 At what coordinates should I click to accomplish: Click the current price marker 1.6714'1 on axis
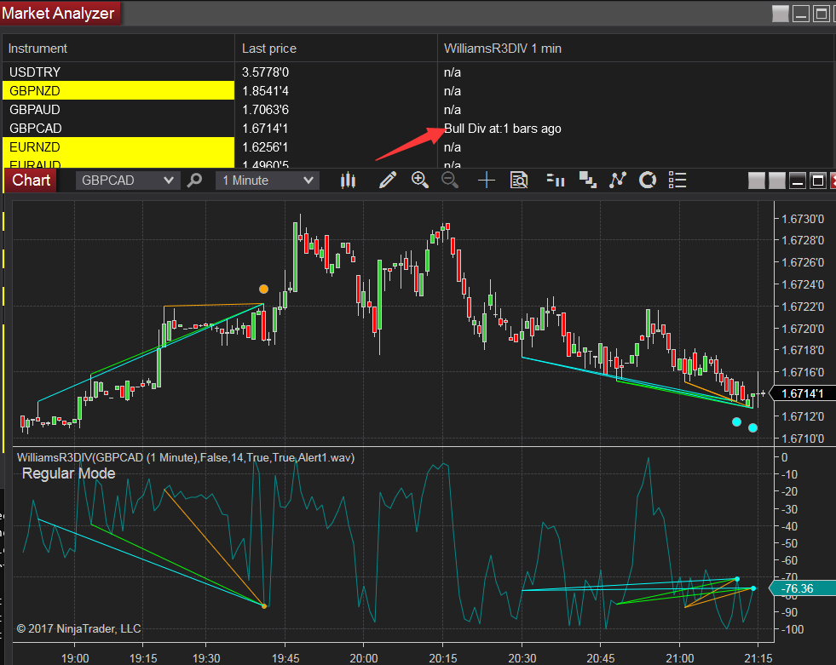[803, 393]
